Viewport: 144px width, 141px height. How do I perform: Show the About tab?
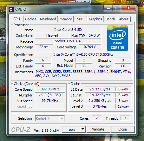click(x=124, y=19)
